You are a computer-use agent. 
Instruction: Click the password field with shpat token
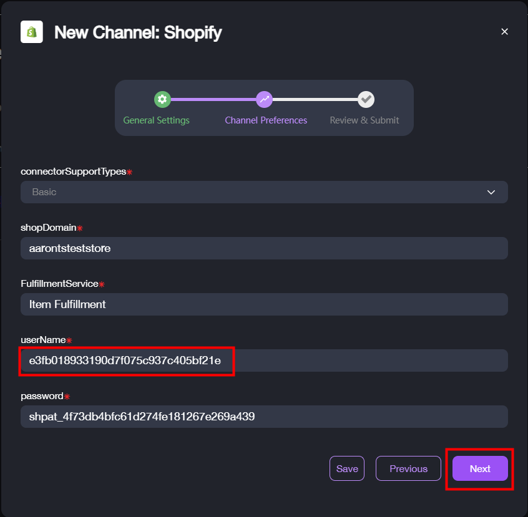[x=264, y=417]
